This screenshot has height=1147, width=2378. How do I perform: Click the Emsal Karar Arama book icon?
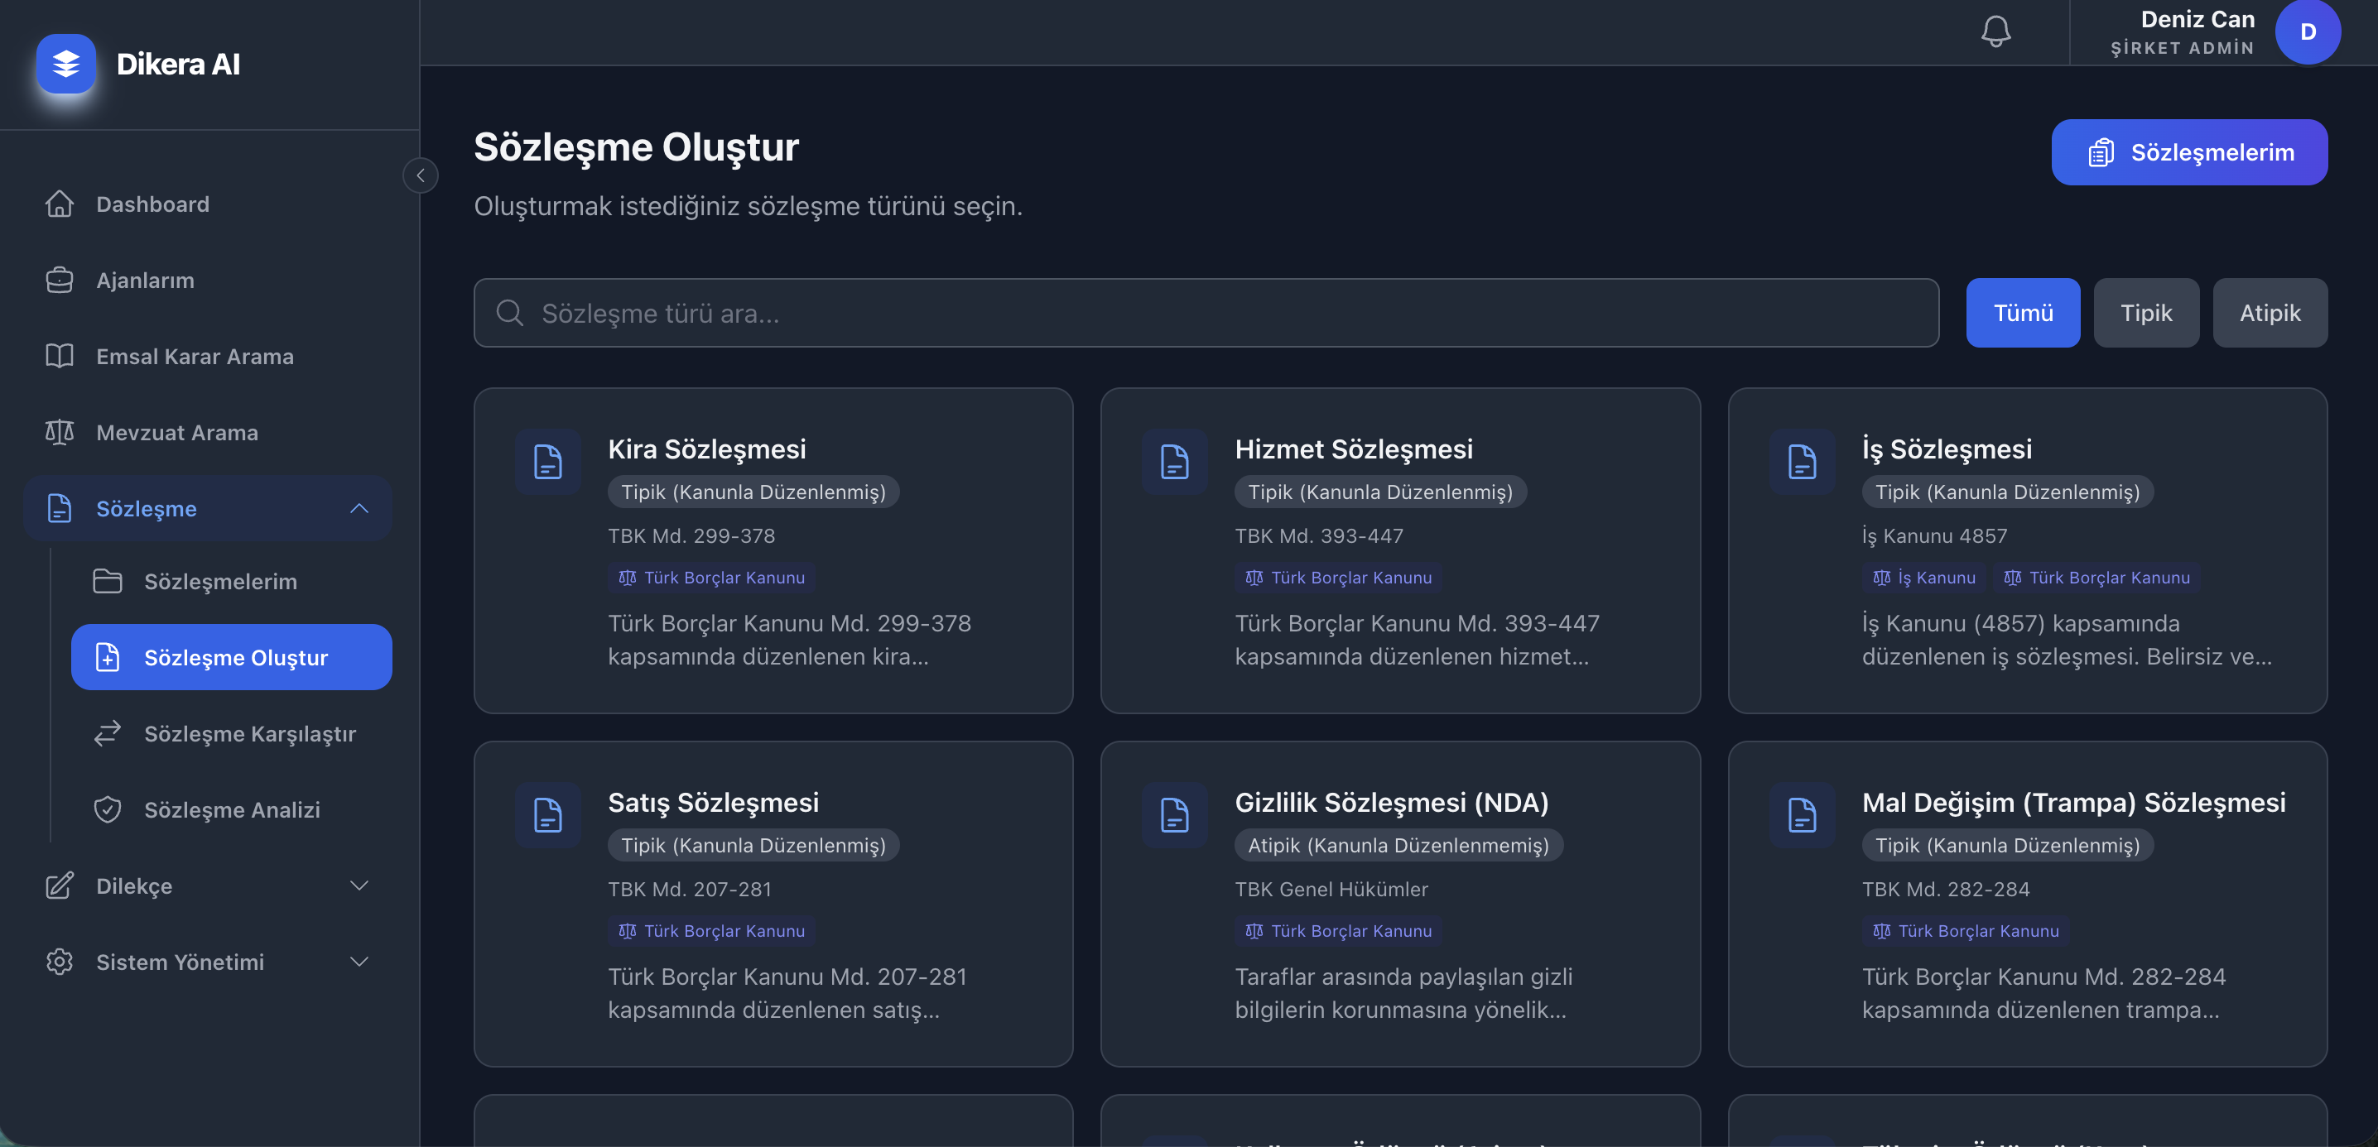59,356
